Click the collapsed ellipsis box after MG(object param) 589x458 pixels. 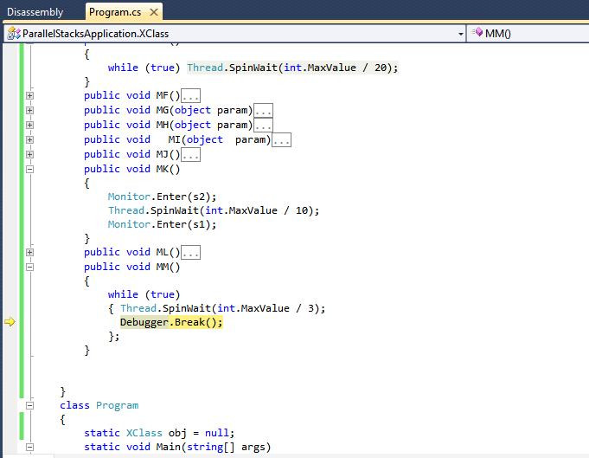[263, 110]
